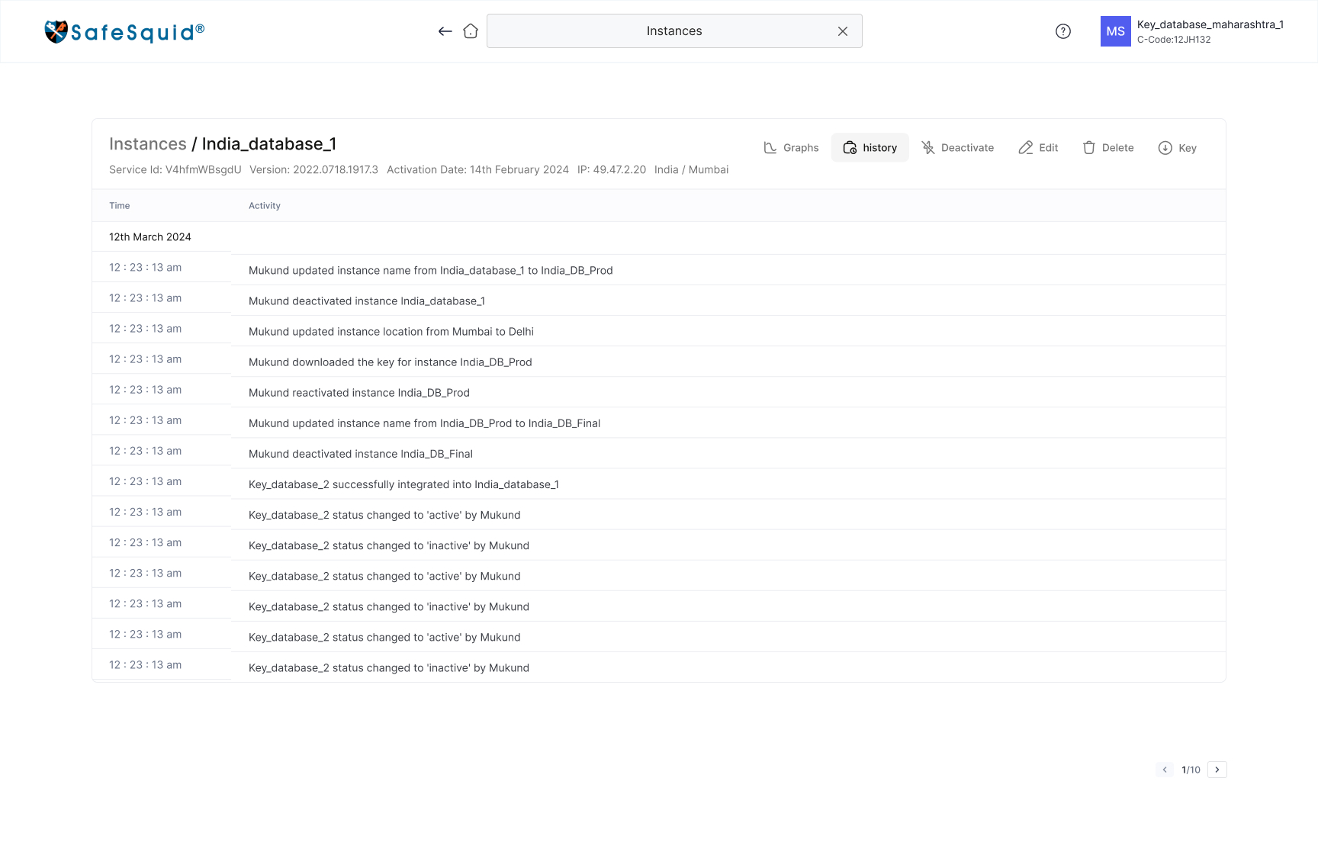Open Key_database_maharashtra_1 account name
The image size is (1318, 852).
tap(1210, 24)
